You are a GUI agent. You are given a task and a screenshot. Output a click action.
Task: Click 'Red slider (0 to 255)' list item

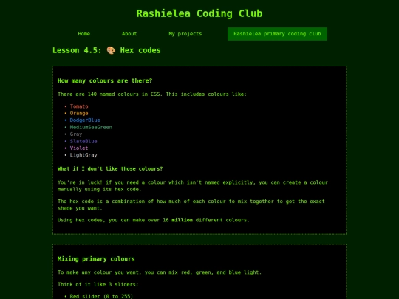pyautogui.click(x=101, y=296)
